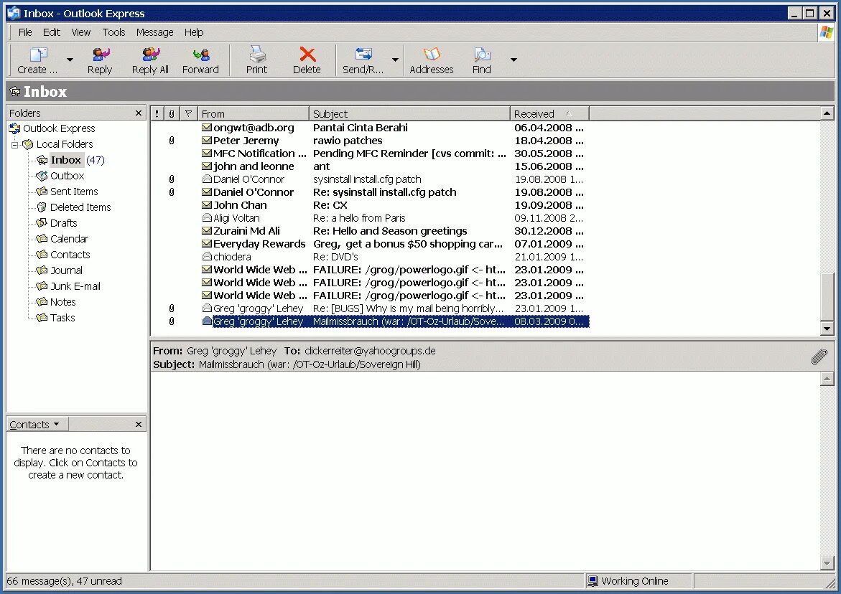
Task: Click the message list scroll up arrow
Action: (827, 113)
